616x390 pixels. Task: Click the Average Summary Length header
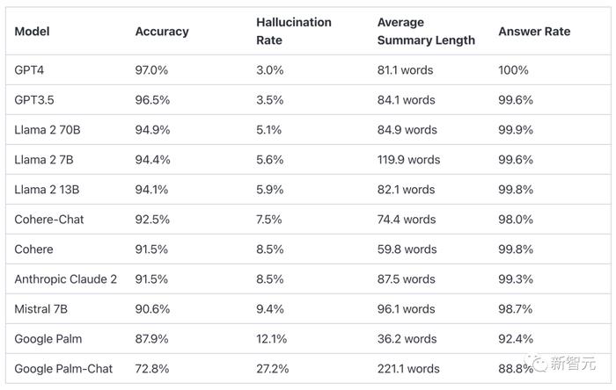426,32
